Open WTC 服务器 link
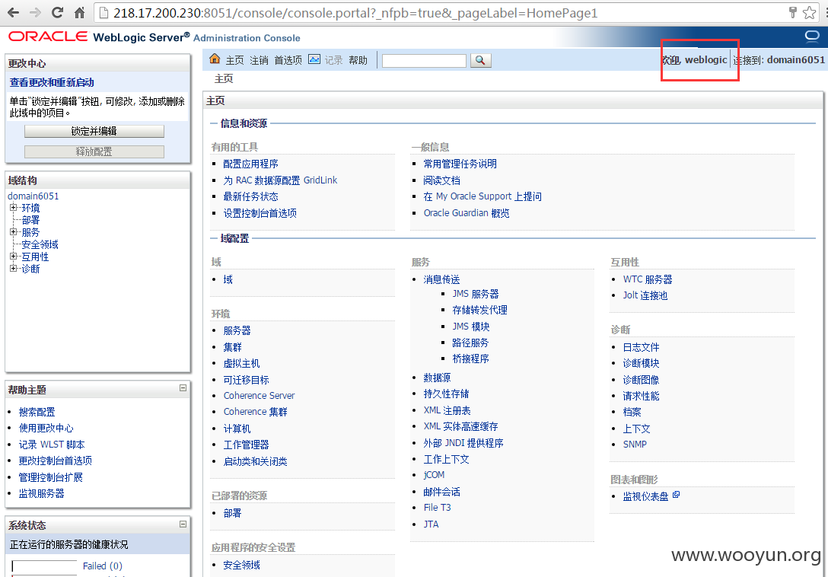 click(x=648, y=279)
